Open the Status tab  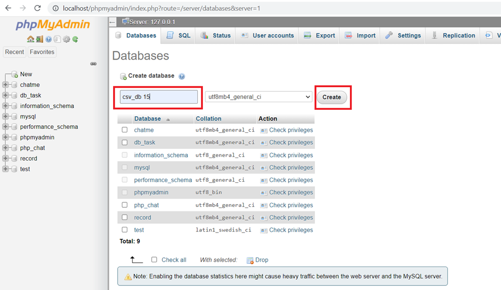click(x=216, y=35)
